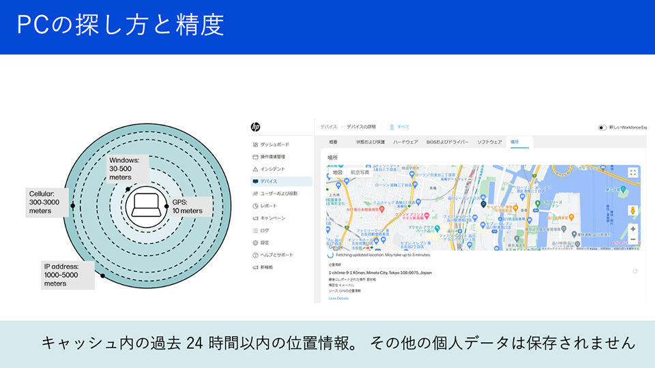The image size is (655, 368).
Task: Click the 操作環境管理 sidebar icon
Action: (255, 157)
